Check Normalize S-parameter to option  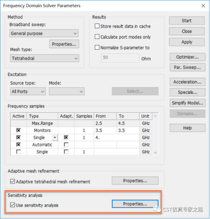(97, 47)
